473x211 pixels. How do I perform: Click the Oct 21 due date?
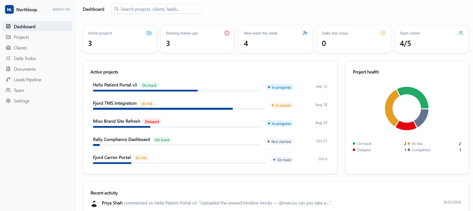[322, 141]
